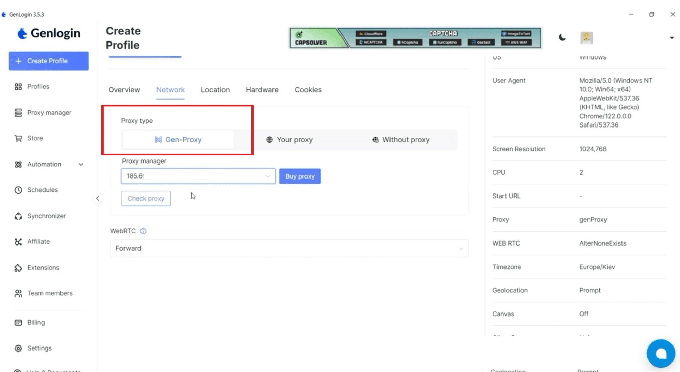Click the WebRTC help question icon

[143, 231]
